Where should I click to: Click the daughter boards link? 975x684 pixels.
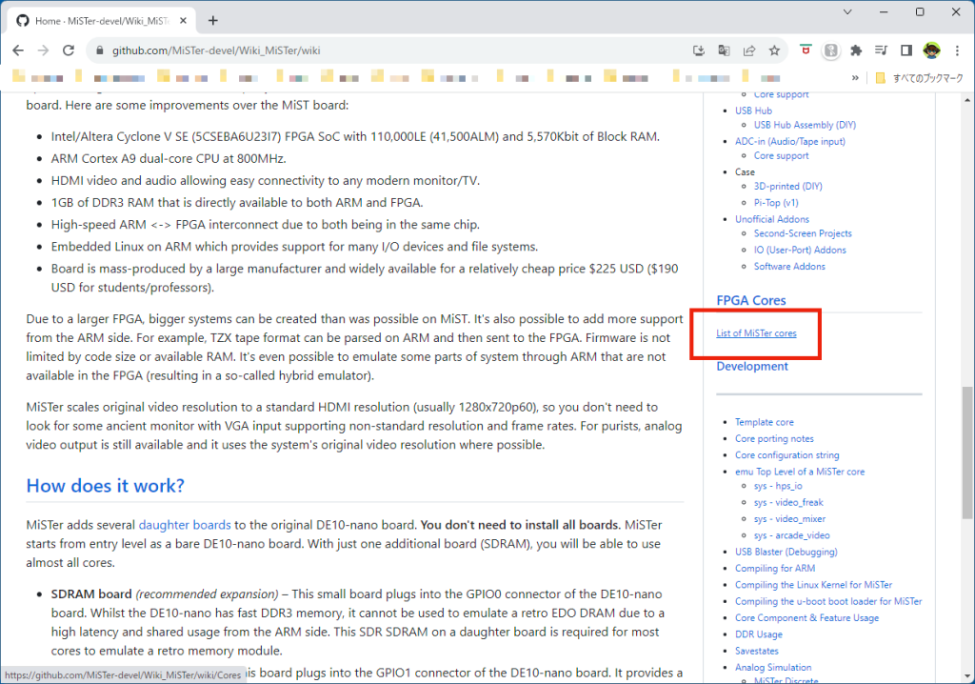pos(185,524)
